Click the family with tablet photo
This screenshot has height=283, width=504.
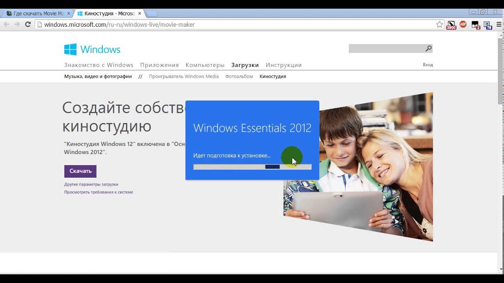(358, 167)
